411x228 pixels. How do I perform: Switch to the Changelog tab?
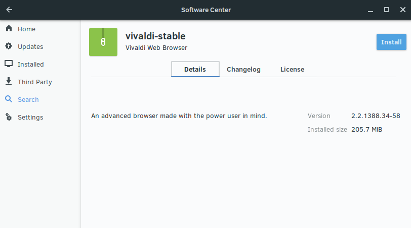click(x=243, y=69)
